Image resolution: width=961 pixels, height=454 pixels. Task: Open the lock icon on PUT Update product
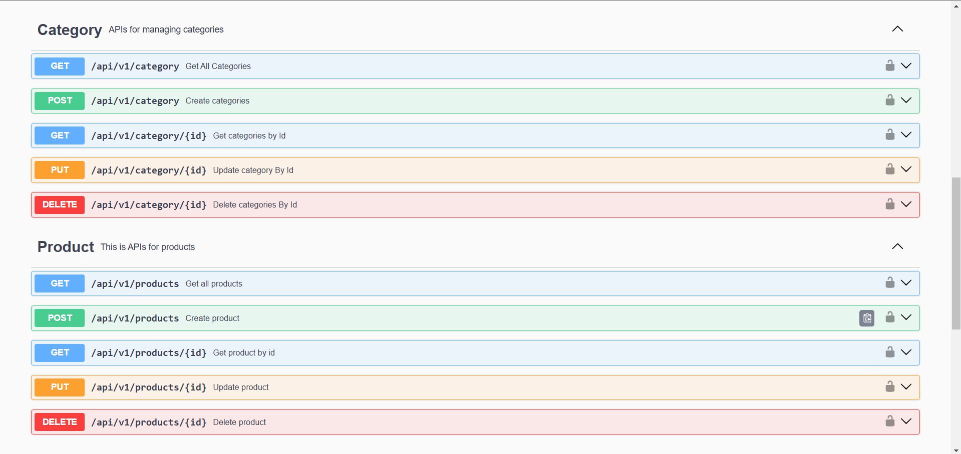890,386
